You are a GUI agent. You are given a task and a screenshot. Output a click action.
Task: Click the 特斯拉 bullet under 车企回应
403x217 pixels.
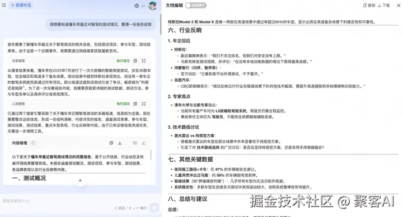181,50
